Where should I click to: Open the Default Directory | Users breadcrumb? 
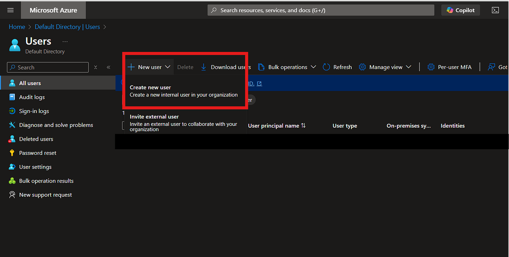coord(67,27)
